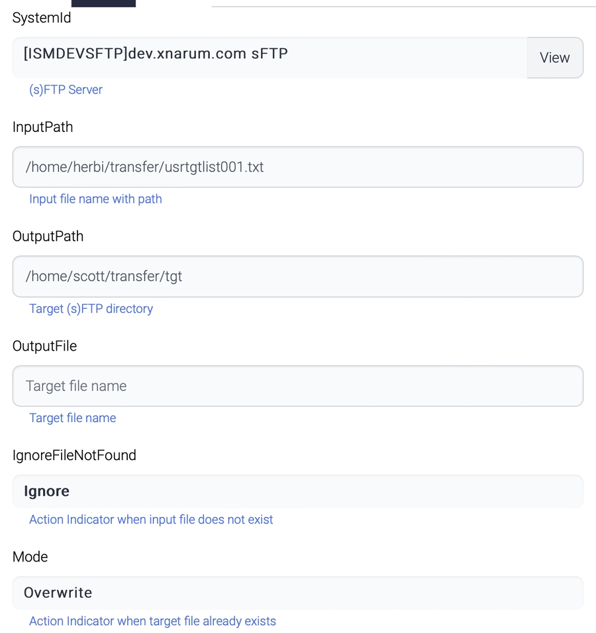Click the "Target (s)FTP directory" hint text
The image size is (596, 633).
91,309
